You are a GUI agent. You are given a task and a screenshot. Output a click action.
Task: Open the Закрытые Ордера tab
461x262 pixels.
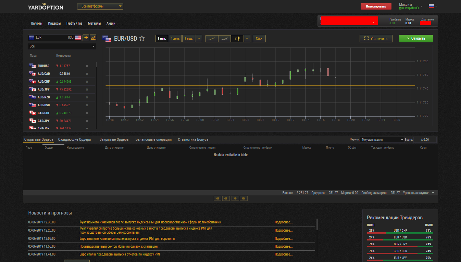tap(114, 140)
